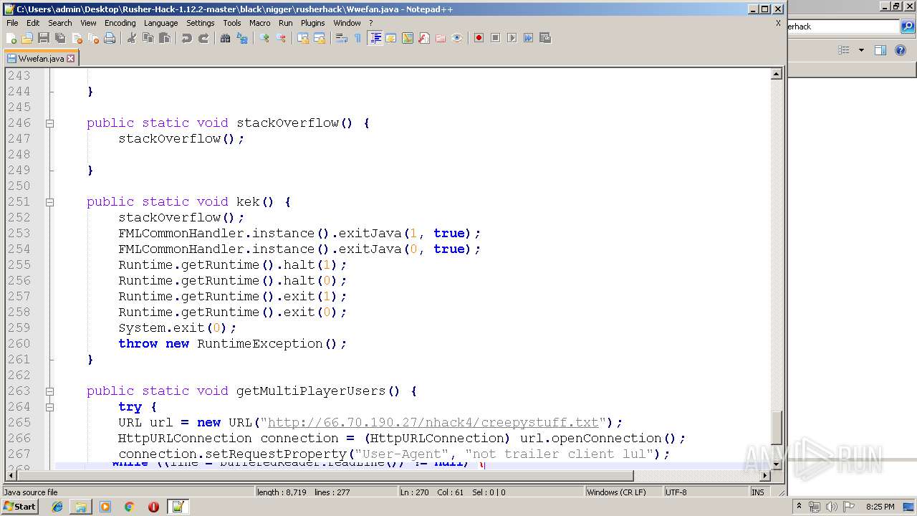The height and width of the screenshot is (516, 917).
Task: Click the Close All toolbar icon
Action: coord(93,38)
